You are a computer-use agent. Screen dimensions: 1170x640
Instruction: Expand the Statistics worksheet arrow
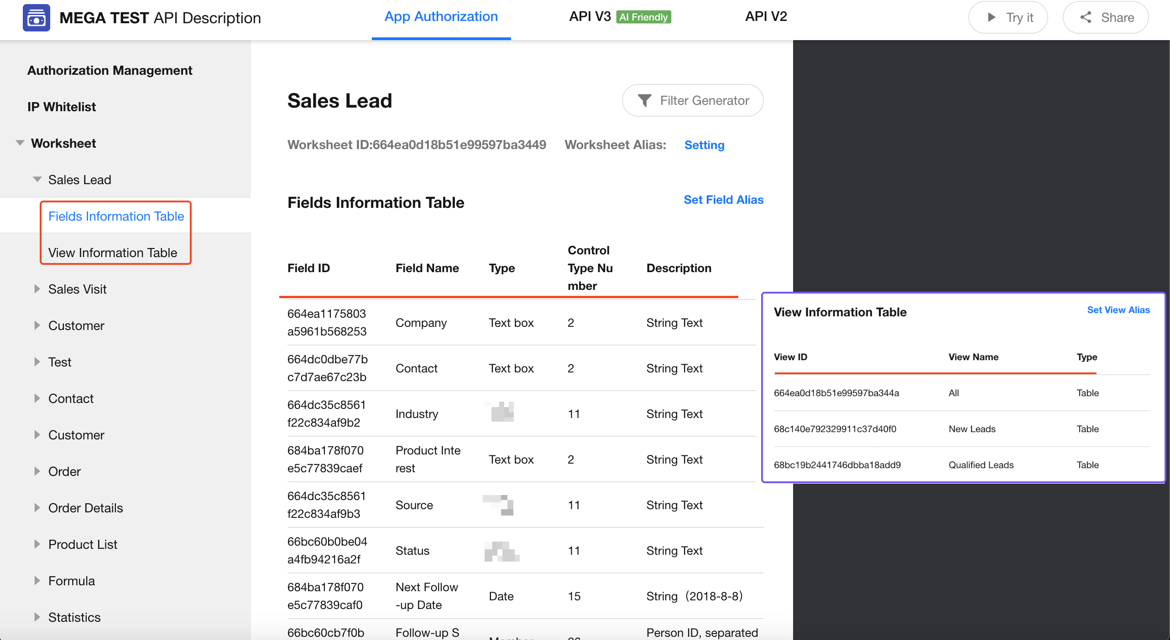(x=37, y=617)
